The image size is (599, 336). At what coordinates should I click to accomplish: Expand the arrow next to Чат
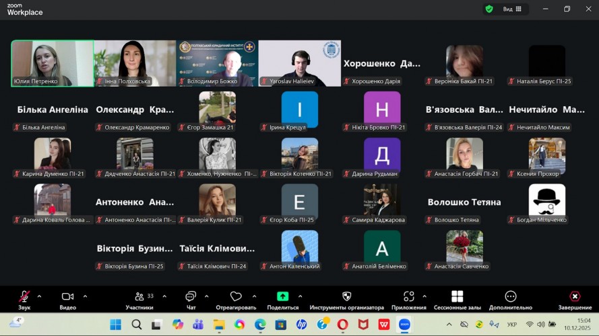pos(206,296)
